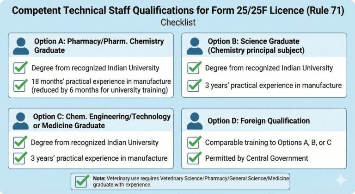This screenshot has height=194, width=355.
Task: Toggle Permitted by Central Government checkbox
Action: point(194,158)
